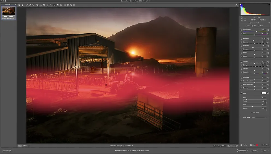
Task: Select the filmstrip image thumbnail
Action: point(8,11)
